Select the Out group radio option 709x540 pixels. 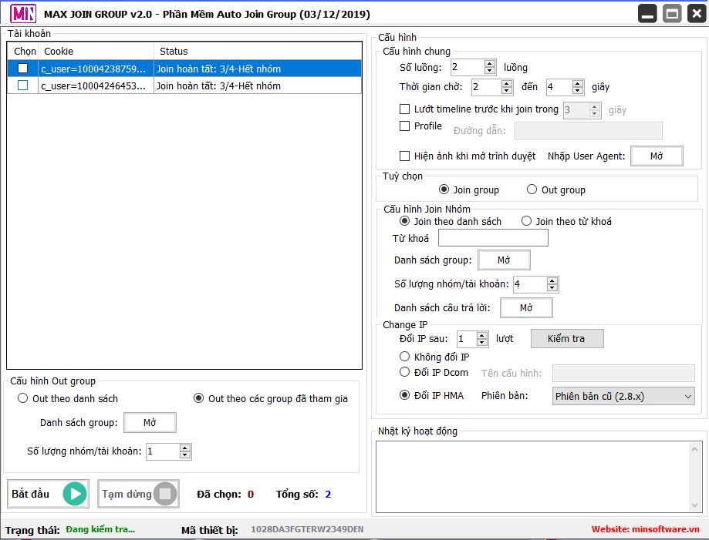532,190
